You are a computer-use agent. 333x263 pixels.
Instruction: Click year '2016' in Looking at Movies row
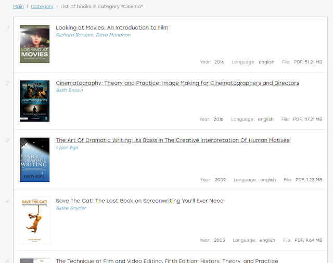tap(219, 62)
